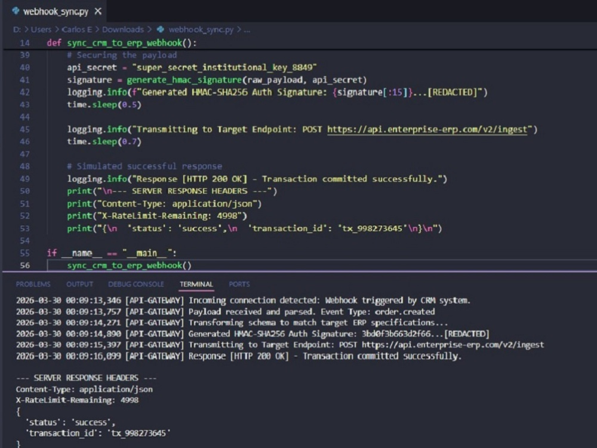Click line number 40 in the gutter
Image resolution: width=597 pixels, height=448 pixels.
(24, 68)
